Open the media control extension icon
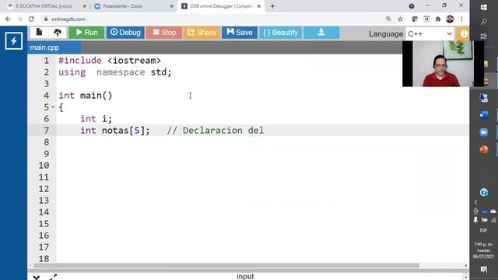Viewport: 498px width, 280px height. coord(415,19)
